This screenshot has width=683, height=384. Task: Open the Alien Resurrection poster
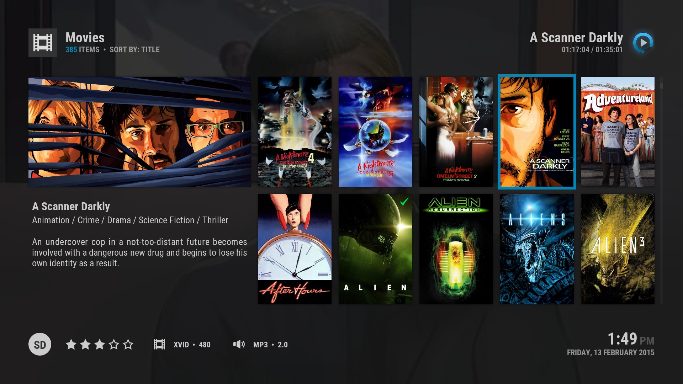pyautogui.click(x=456, y=249)
